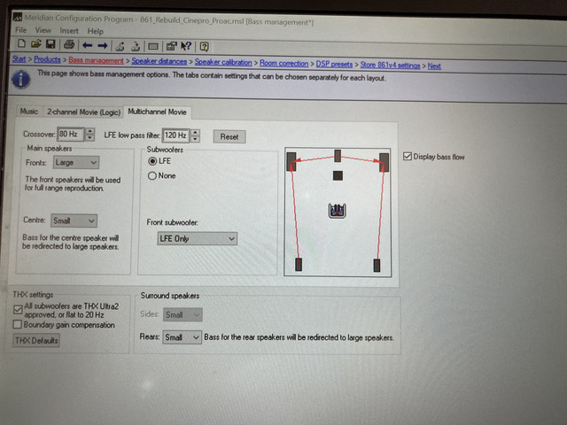
Task: Click the LFE low pass filter field
Action: [x=175, y=135]
